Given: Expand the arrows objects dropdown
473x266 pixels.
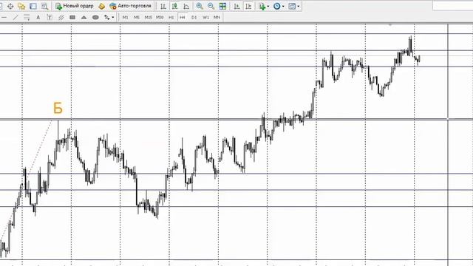Looking at the screenshot, I should click(113, 18).
